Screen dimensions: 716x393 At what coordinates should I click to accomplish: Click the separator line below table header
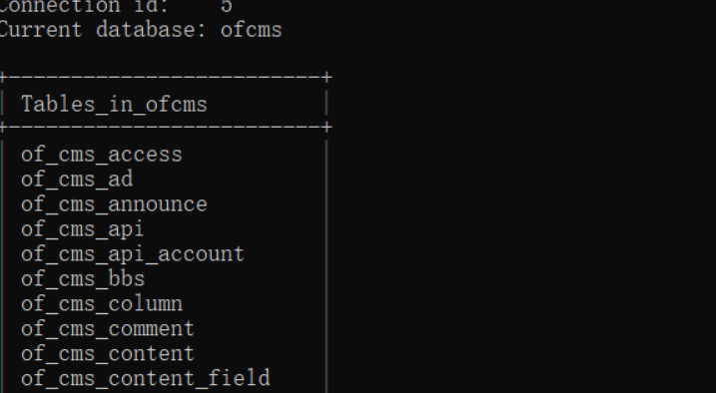166,127
